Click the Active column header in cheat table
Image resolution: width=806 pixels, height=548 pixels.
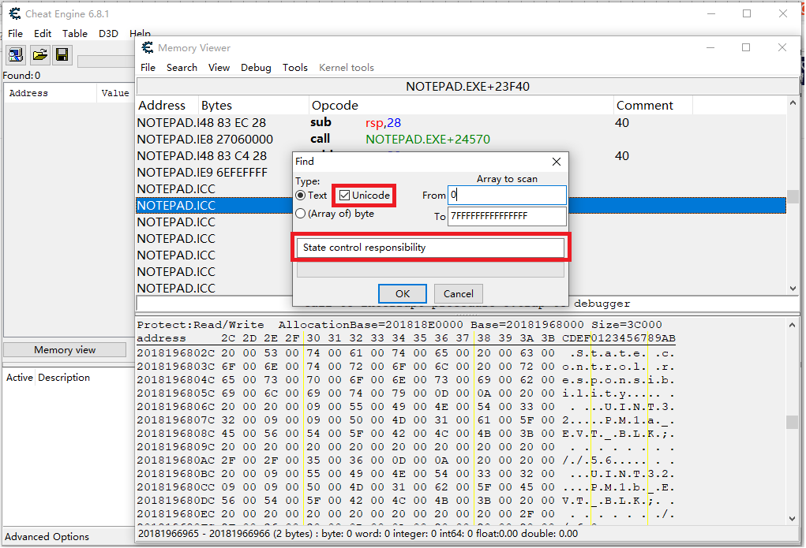[20, 378]
